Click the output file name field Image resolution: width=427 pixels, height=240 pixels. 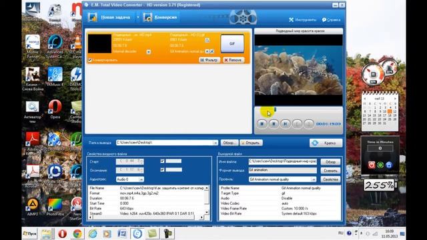coord(282,161)
